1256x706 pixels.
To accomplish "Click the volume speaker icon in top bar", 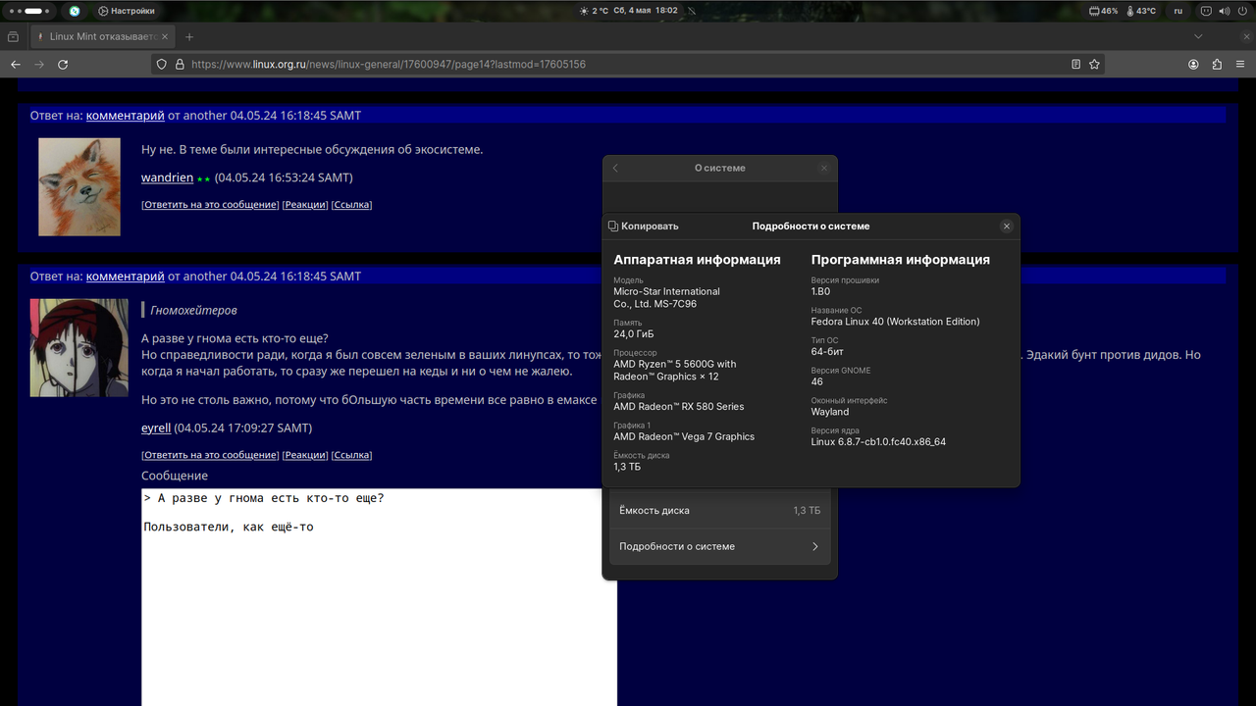I will pos(1224,11).
